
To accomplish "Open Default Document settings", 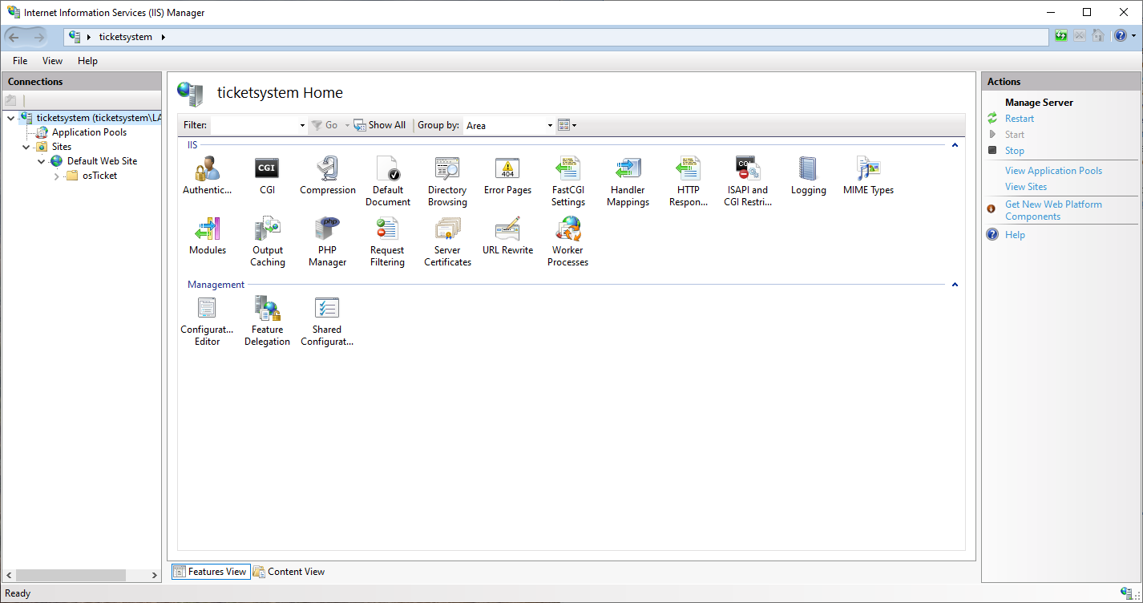I will [388, 182].
